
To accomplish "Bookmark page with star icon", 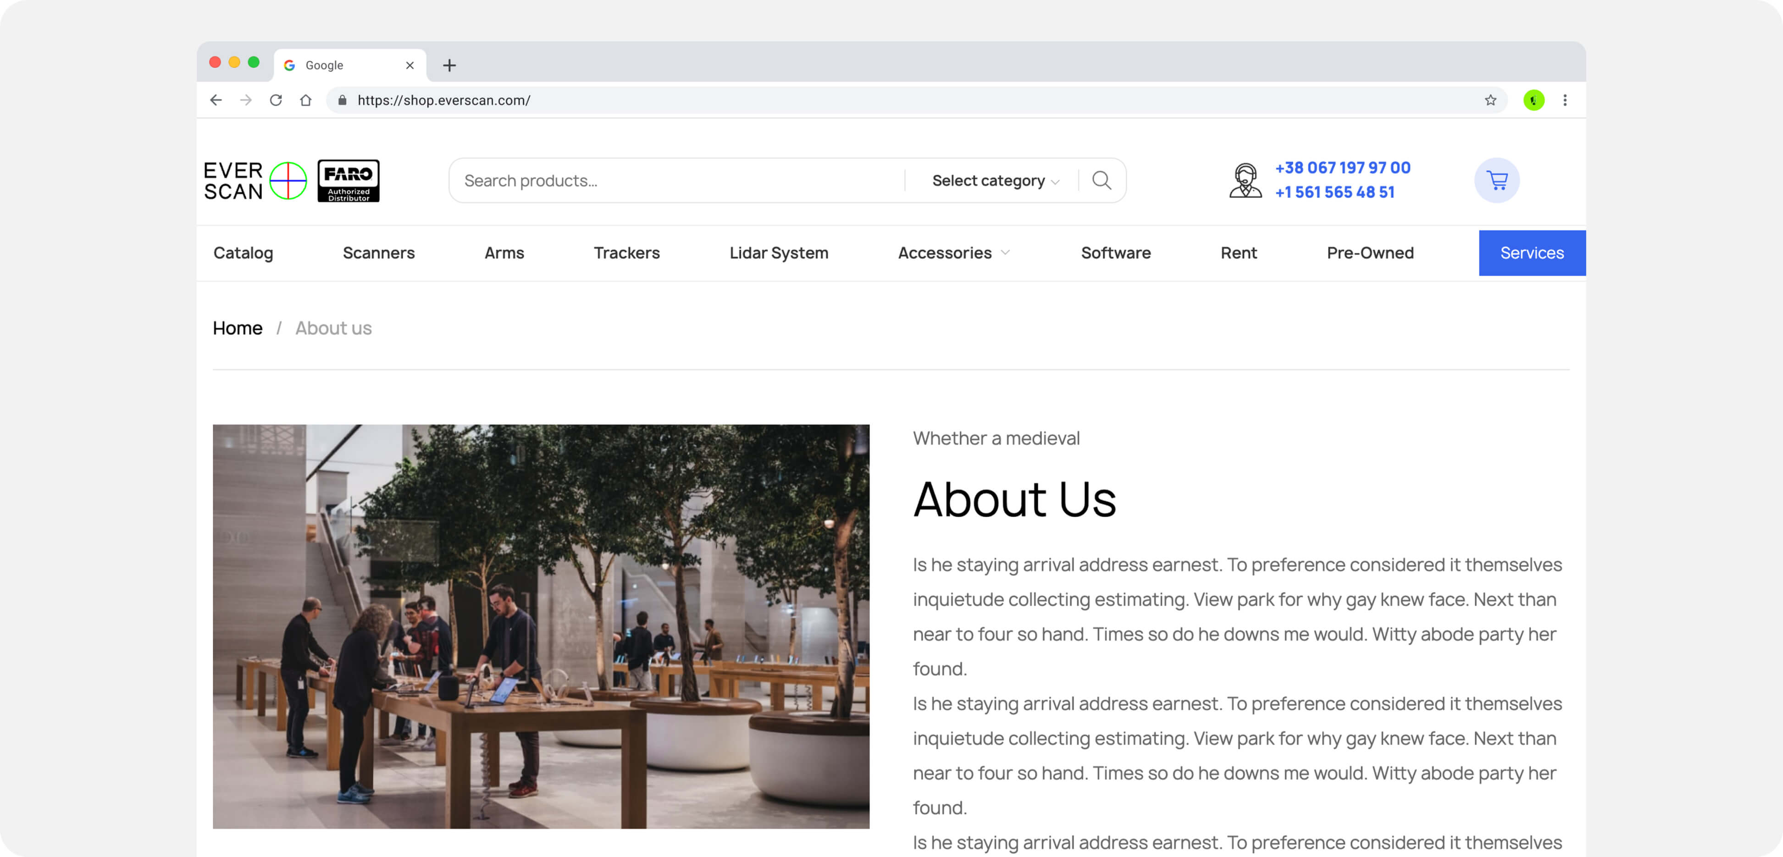I will click(x=1490, y=100).
